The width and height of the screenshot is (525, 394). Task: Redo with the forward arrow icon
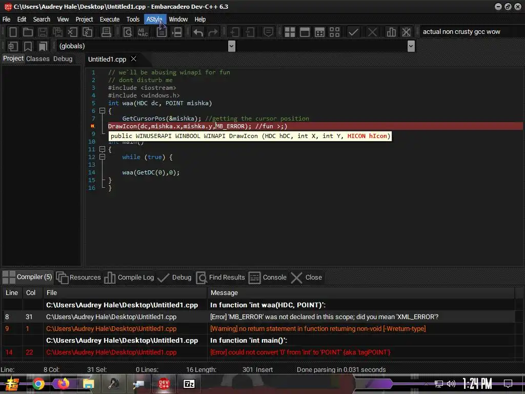click(213, 32)
